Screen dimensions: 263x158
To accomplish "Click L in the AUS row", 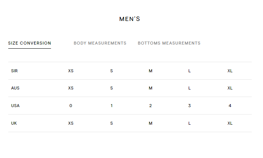I will [189, 88].
